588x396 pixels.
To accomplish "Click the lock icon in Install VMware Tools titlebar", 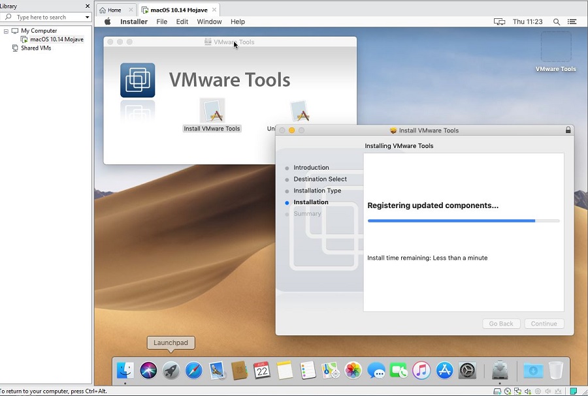I will tap(568, 130).
